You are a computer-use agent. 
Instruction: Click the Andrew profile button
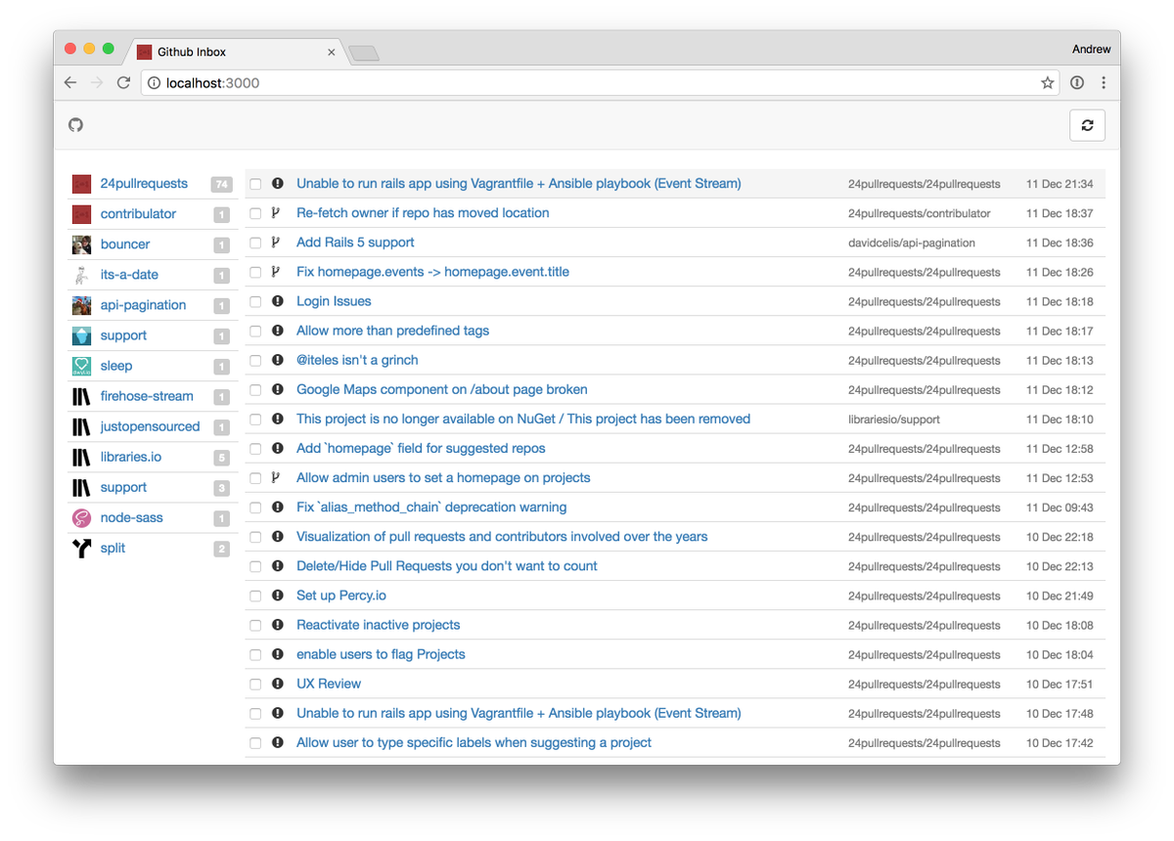tap(1091, 49)
